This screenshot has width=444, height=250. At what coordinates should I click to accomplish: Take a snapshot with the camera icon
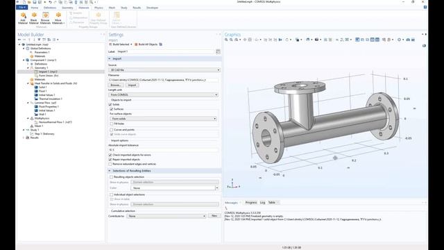click(408, 40)
